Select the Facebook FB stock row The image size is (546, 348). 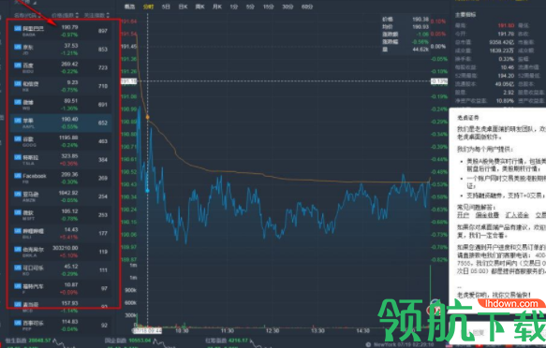pyautogui.click(x=61, y=179)
